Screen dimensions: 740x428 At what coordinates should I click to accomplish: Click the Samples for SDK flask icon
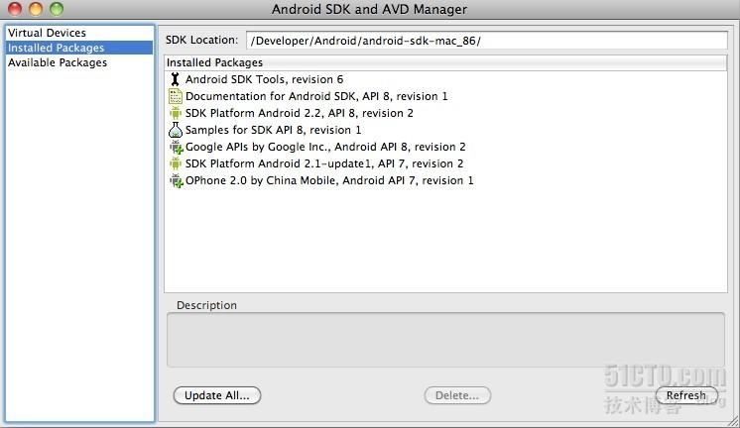176,130
